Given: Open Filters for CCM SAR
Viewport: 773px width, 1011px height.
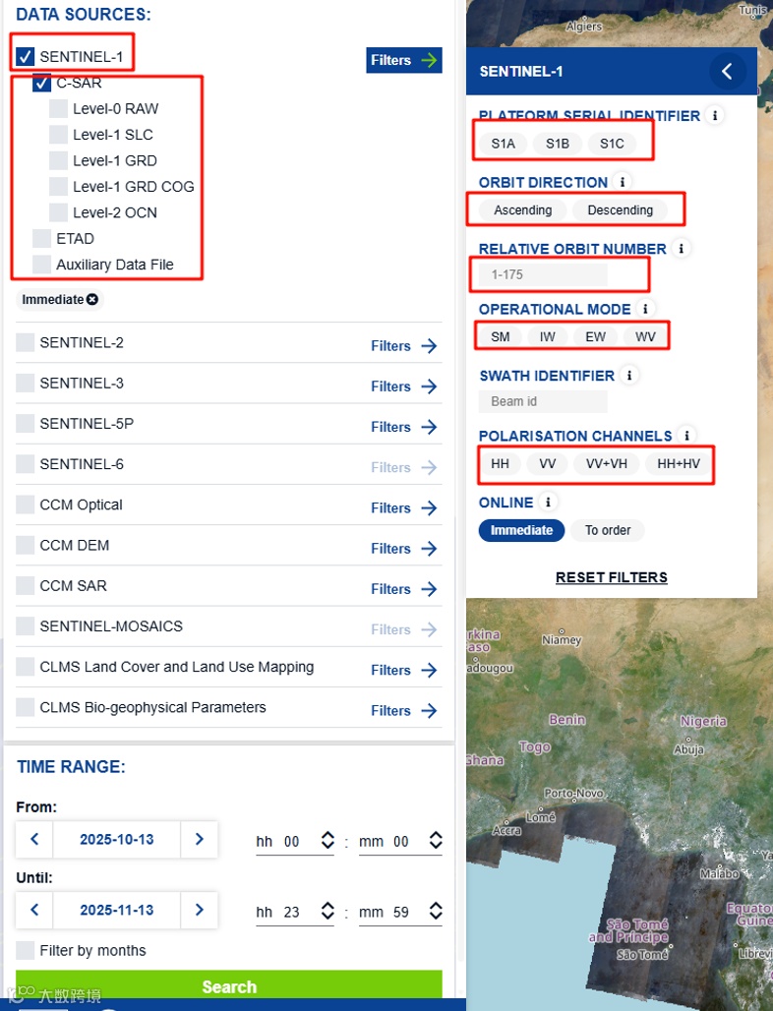Looking at the screenshot, I should [x=404, y=589].
